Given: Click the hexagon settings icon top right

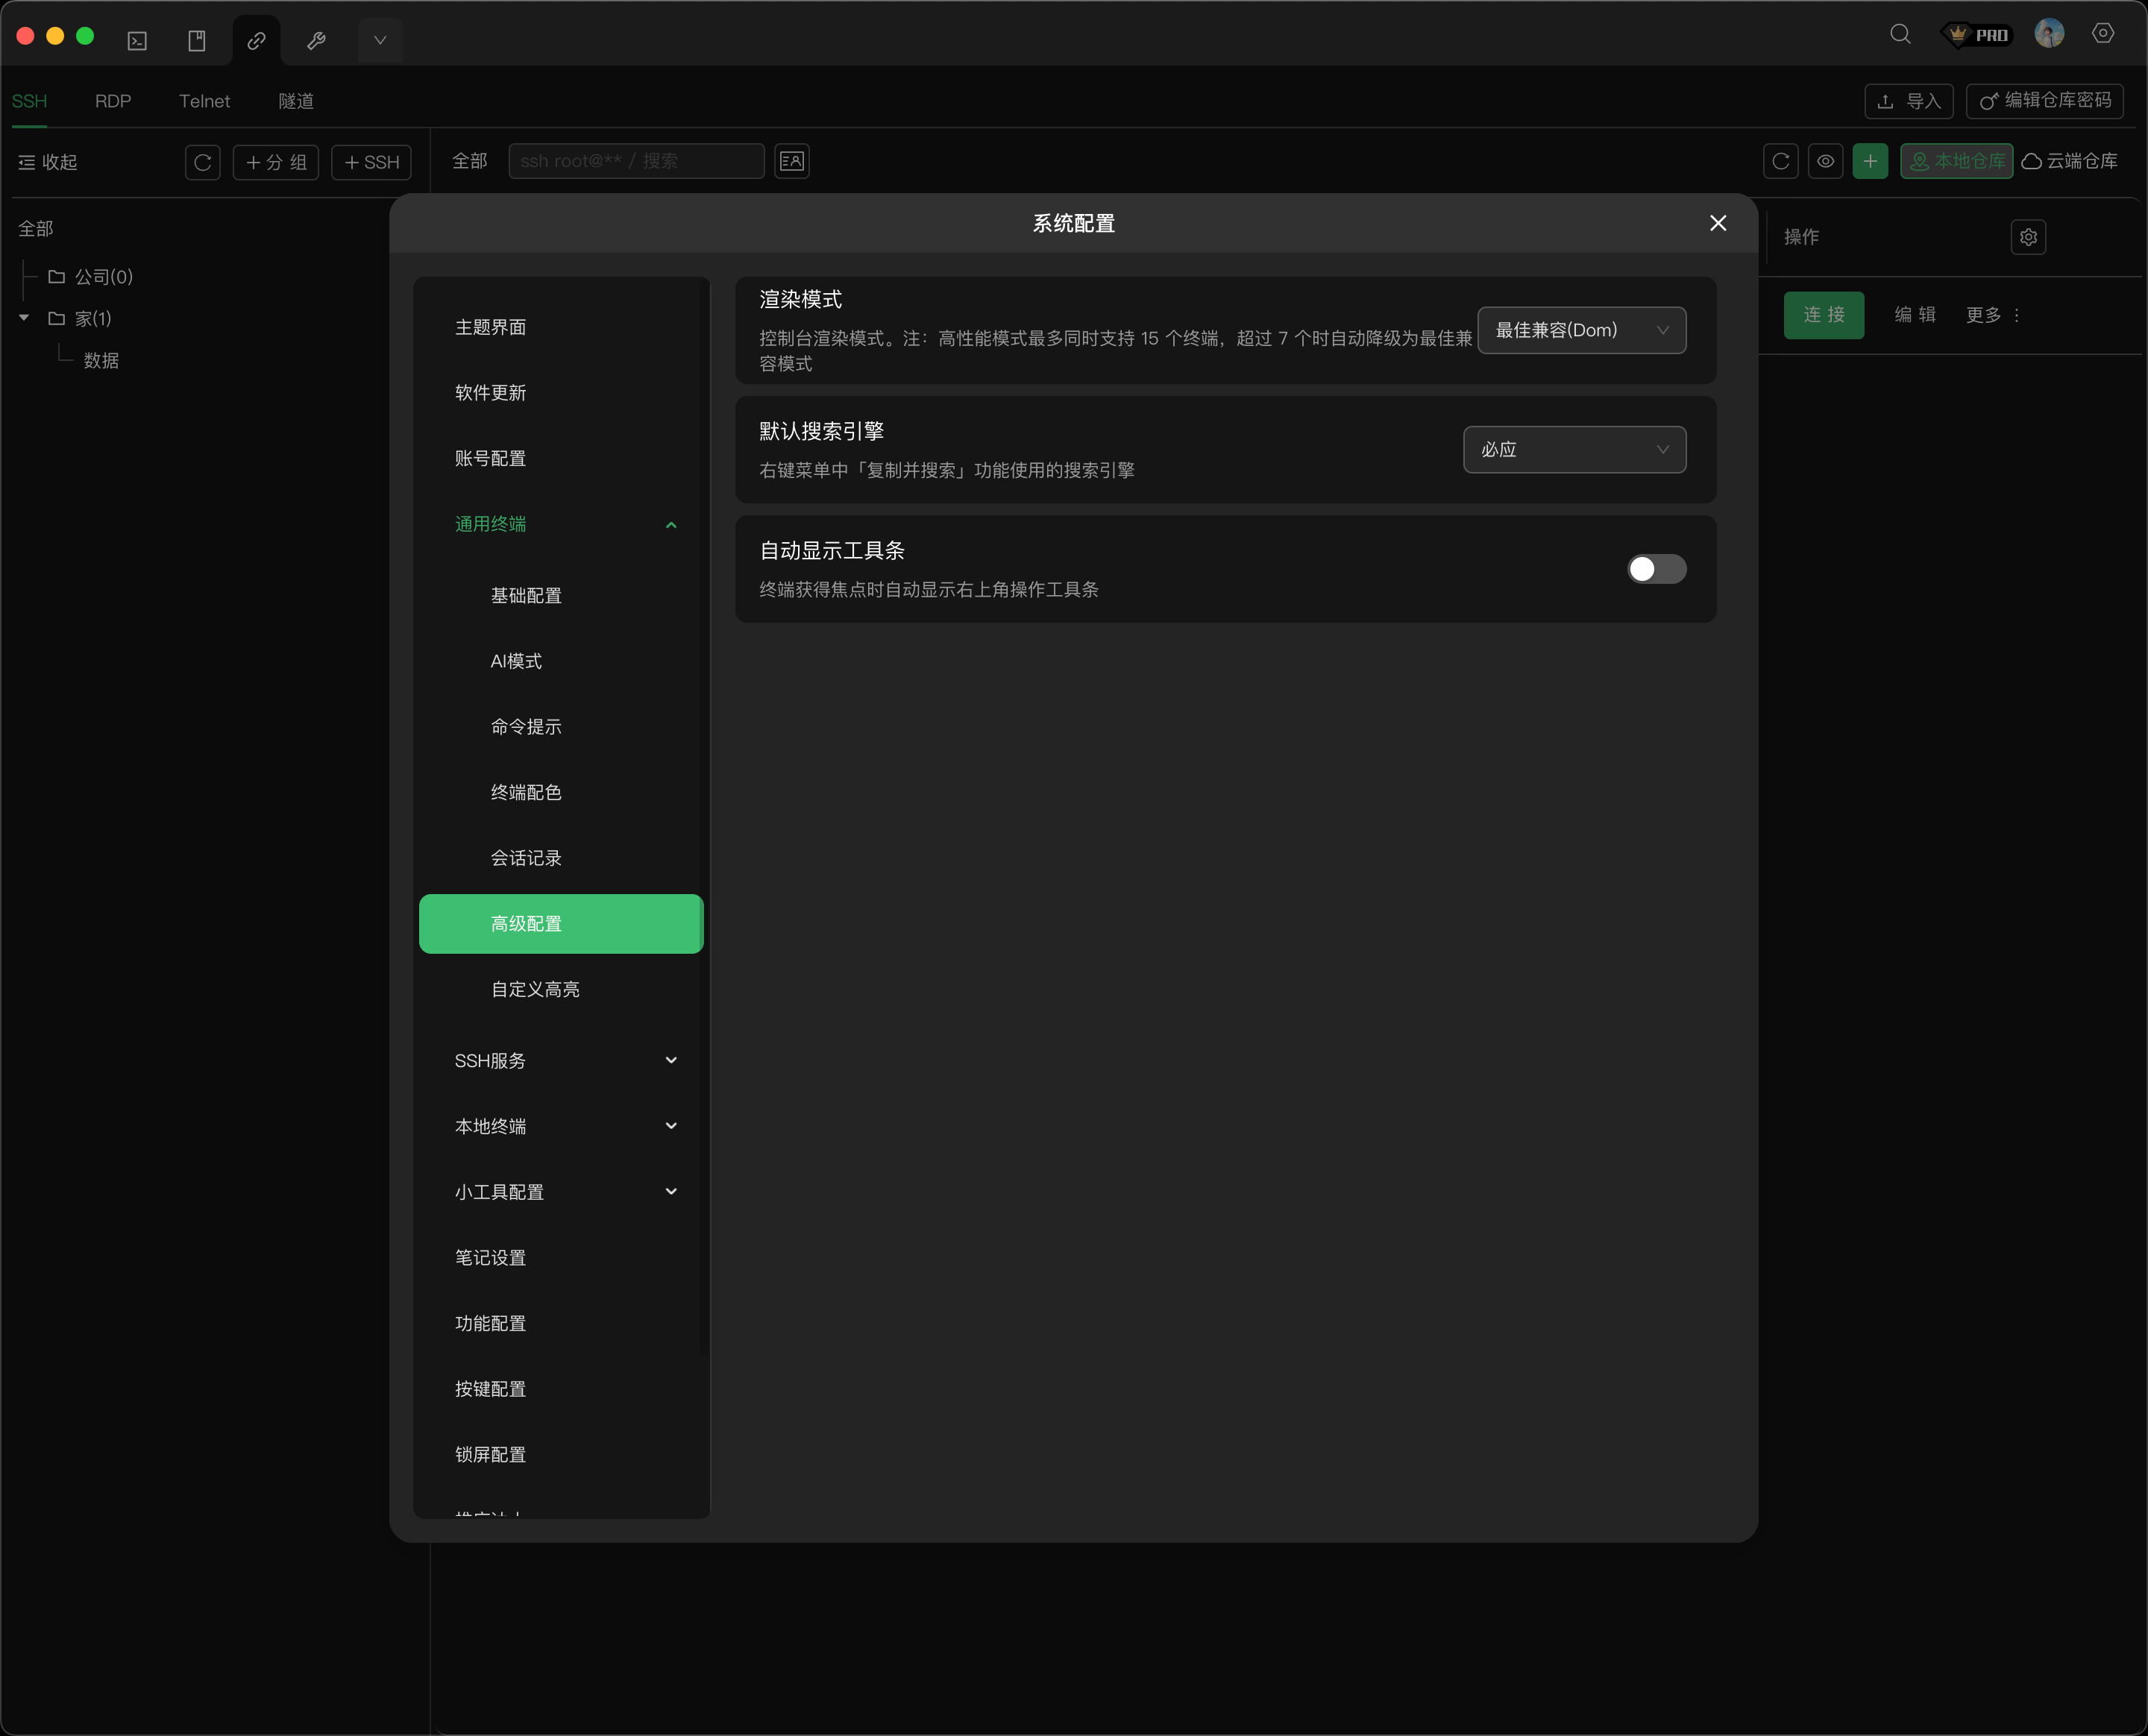Looking at the screenshot, I should (2103, 34).
